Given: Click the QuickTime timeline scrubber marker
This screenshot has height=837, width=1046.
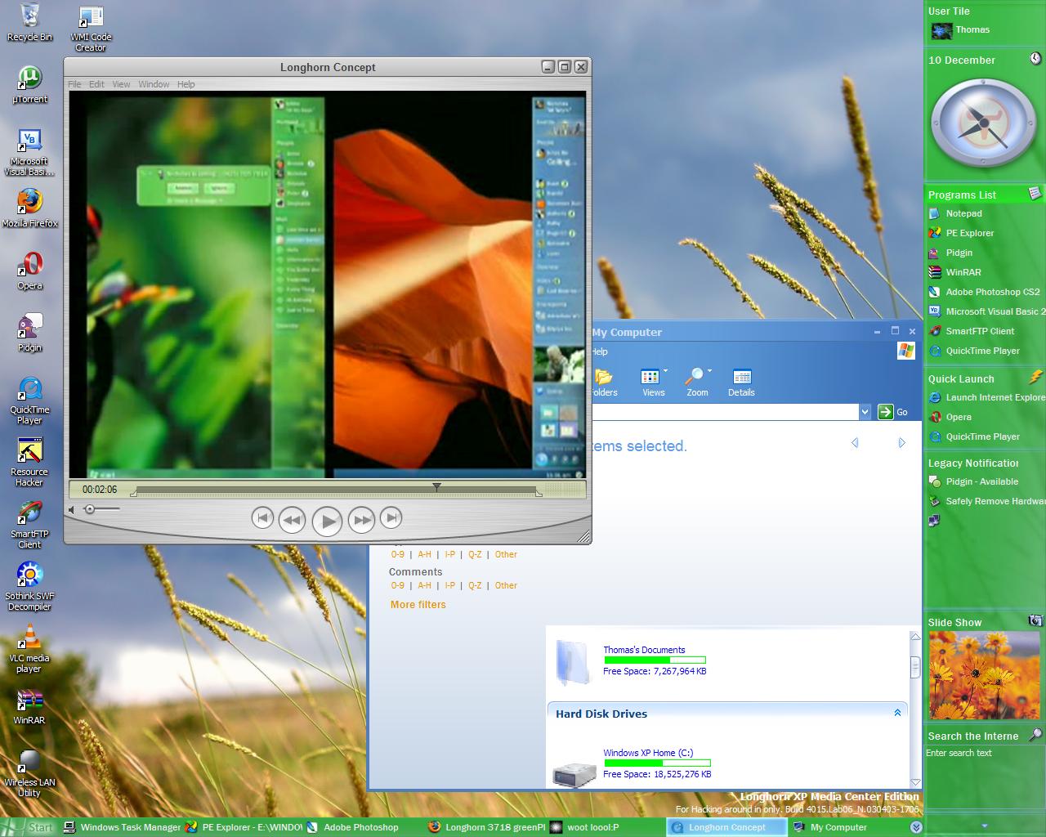Looking at the screenshot, I should [x=437, y=487].
